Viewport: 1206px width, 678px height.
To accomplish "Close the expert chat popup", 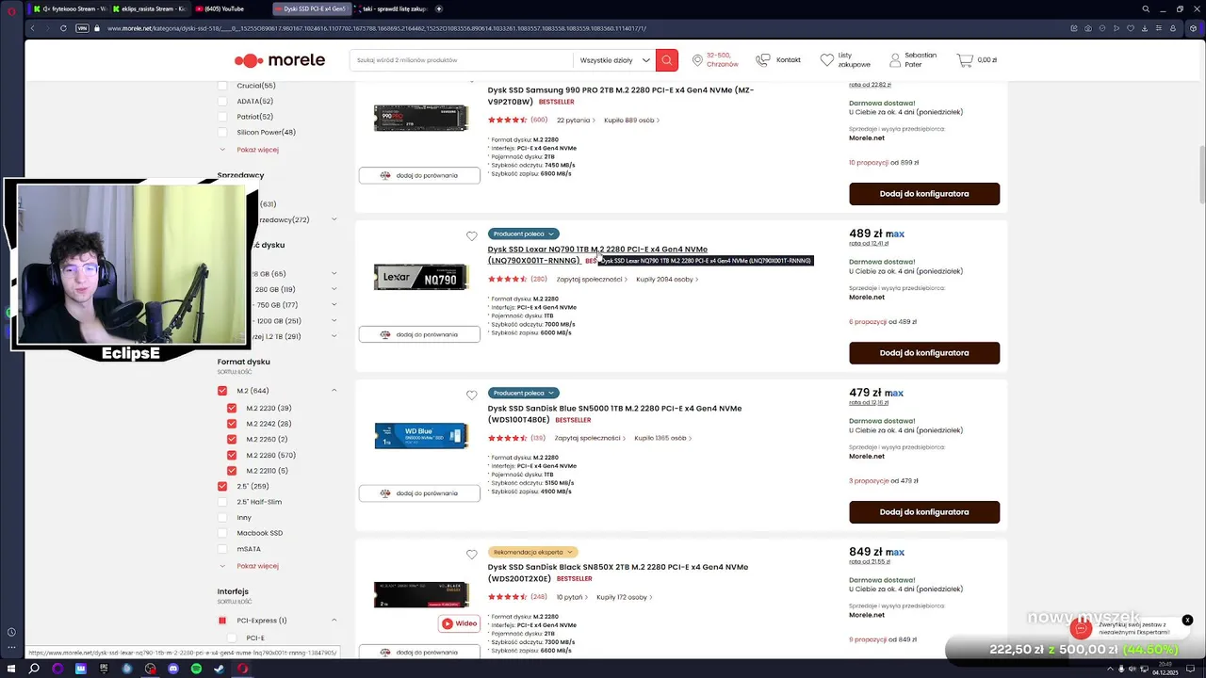I will pyautogui.click(x=1187, y=620).
